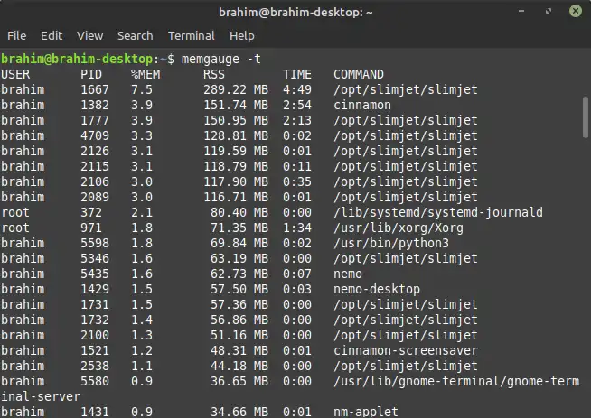Viewport: 591px width, 418px height.
Task: Open the View menu
Action: 89,36
